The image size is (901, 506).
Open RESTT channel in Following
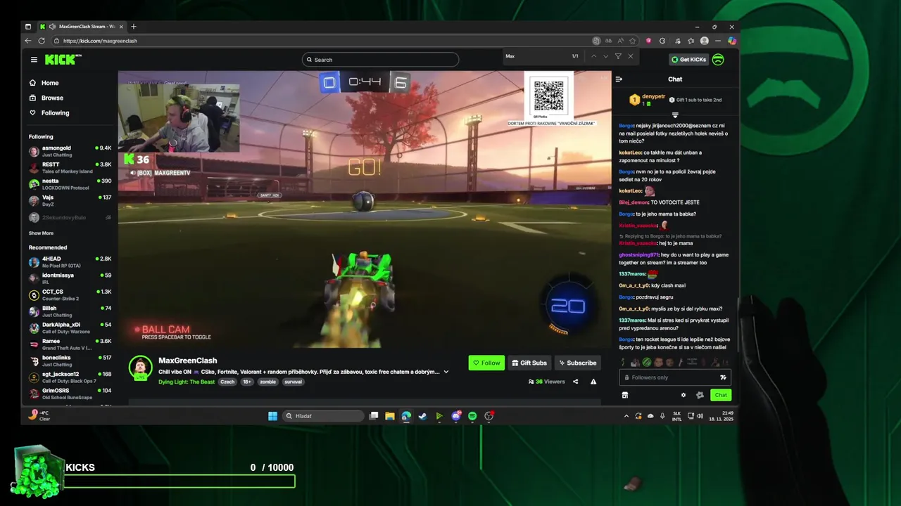point(70,167)
